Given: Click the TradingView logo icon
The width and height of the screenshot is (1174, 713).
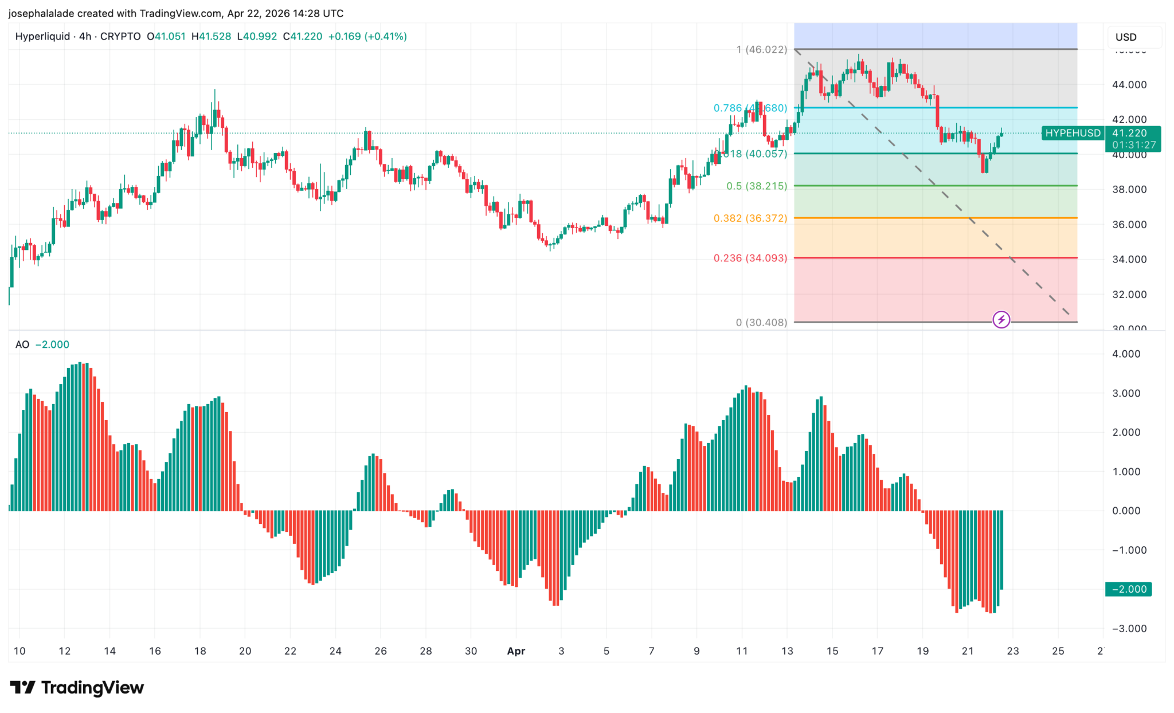Looking at the screenshot, I should 23,687.
